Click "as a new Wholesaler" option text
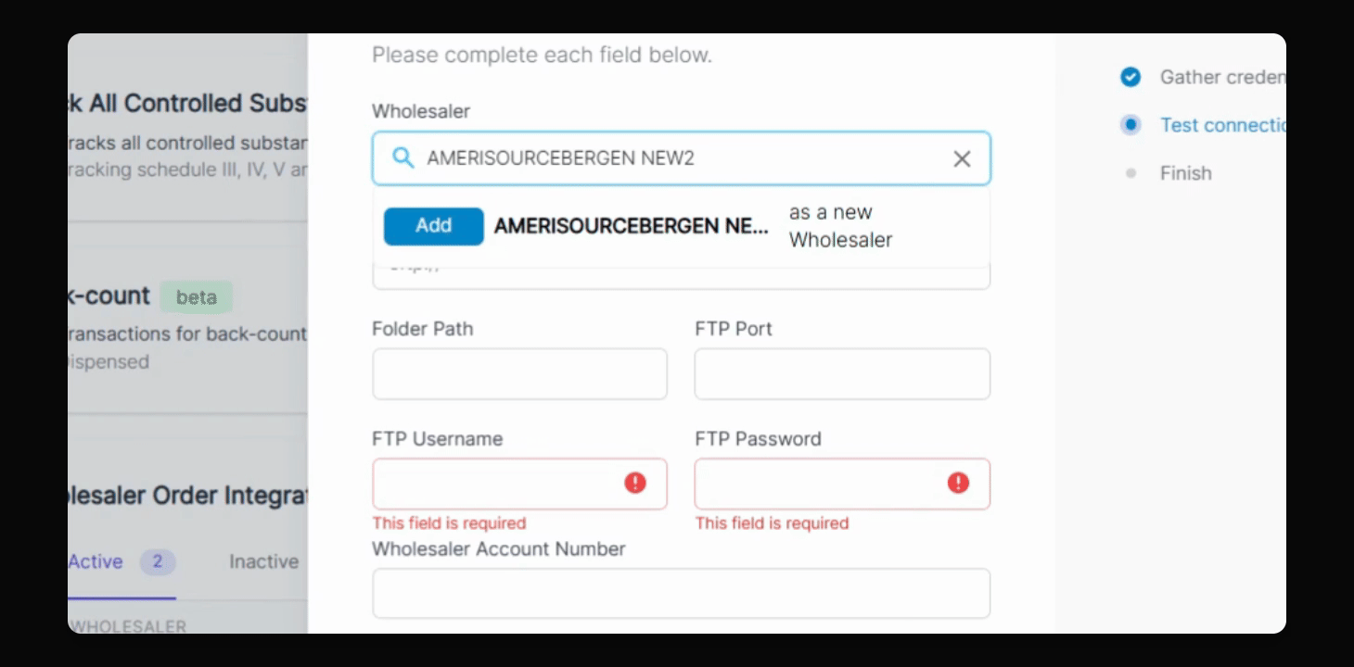The width and height of the screenshot is (1354, 667). tap(840, 226)
